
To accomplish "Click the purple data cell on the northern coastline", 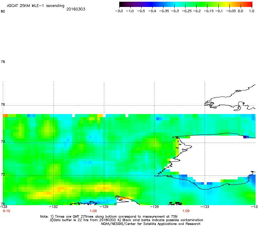I will [245, 137].
